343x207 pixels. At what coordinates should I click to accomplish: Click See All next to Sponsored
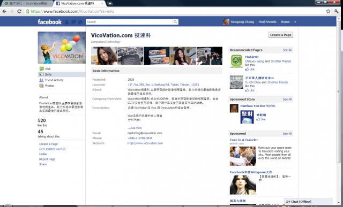click(287, 133)
